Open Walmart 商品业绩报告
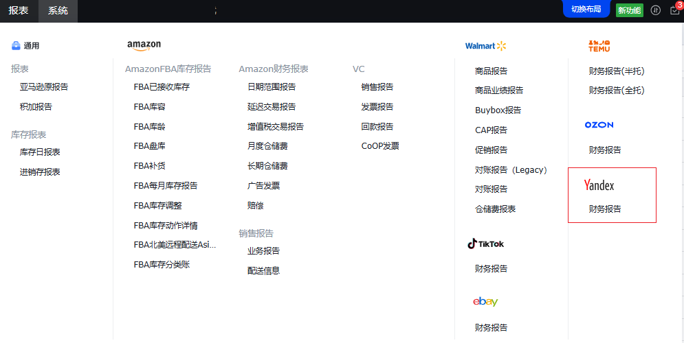684x343 pixels. coord(500,91)
